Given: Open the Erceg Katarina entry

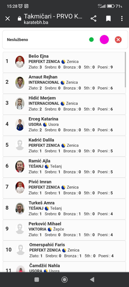Looking at the screenshot, I should [64, 125].
